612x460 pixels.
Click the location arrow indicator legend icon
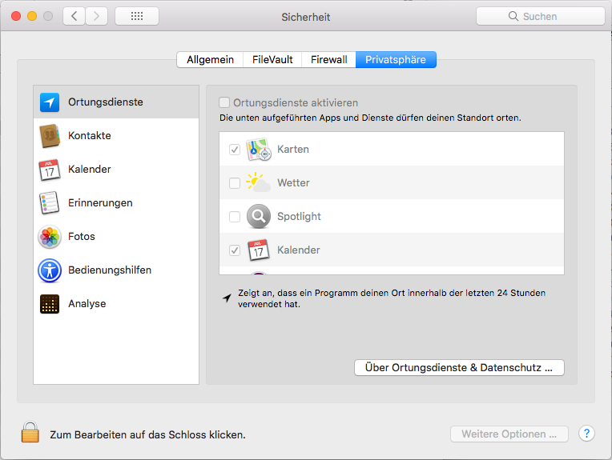tap(227, 298)
